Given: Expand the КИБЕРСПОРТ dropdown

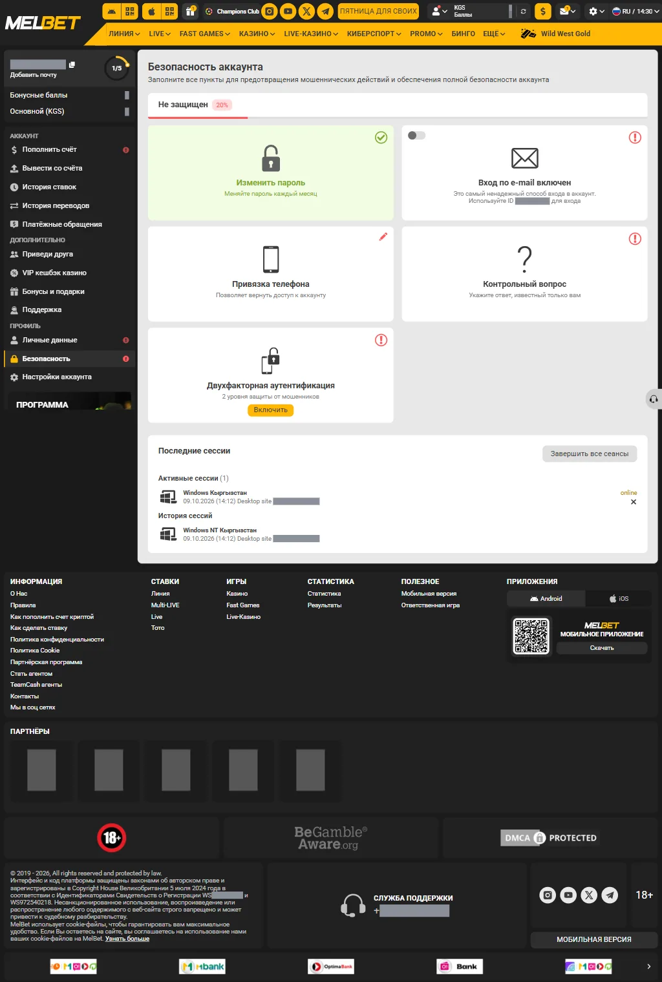Looking at the screenshot, I should [x=374, y=34].
